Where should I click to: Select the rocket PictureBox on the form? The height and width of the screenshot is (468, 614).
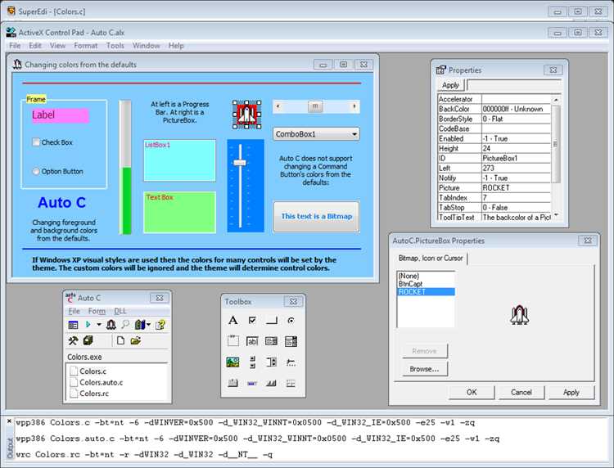pyautogui.click(x=246, y=115)
